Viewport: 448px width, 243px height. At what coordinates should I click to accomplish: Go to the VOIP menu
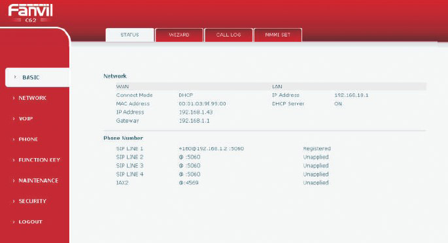26,119
